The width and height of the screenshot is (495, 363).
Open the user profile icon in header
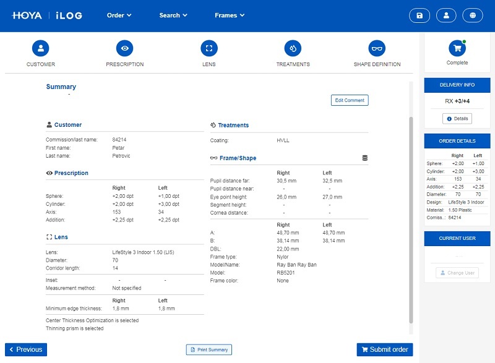point(446,15)
